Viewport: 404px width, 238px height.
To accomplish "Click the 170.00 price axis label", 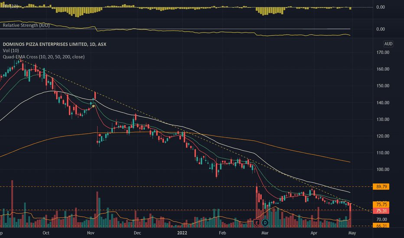I will [x=383, y=52].
